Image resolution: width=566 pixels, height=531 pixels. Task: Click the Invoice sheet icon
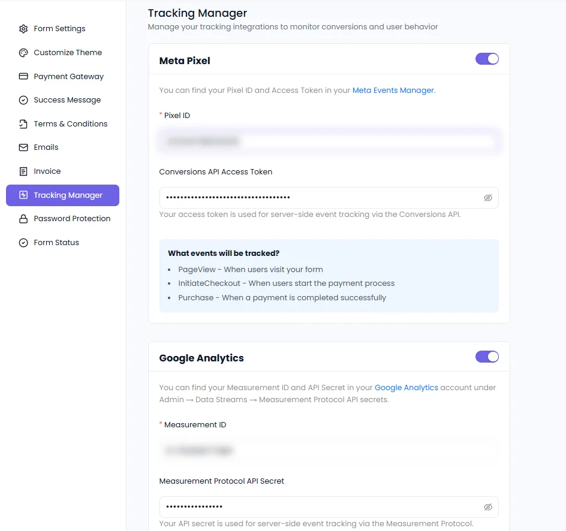[x=23, y=171]
